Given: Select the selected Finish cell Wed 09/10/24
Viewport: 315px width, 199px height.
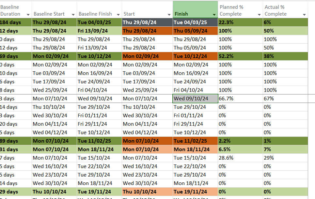Looking at the screenshot, I should (x=195, y=99).
